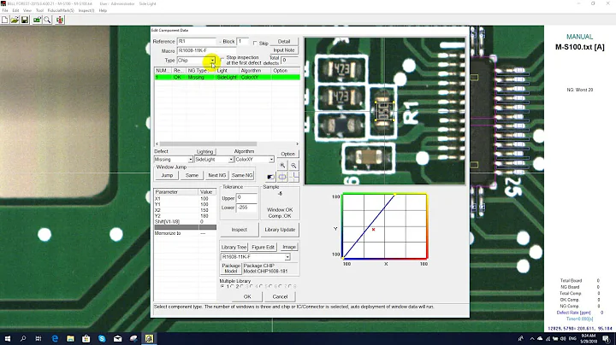Open the library dropdown showing R1608-11K-F
616x345 pixels.
point(287,257)
